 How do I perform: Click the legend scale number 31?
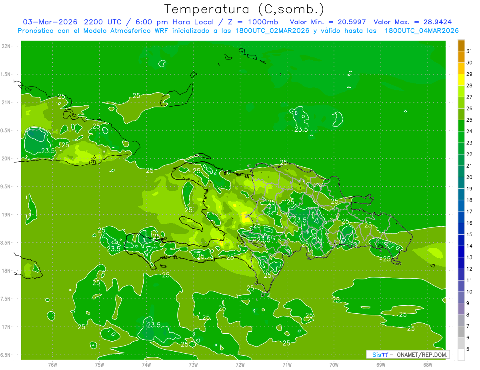470,51
